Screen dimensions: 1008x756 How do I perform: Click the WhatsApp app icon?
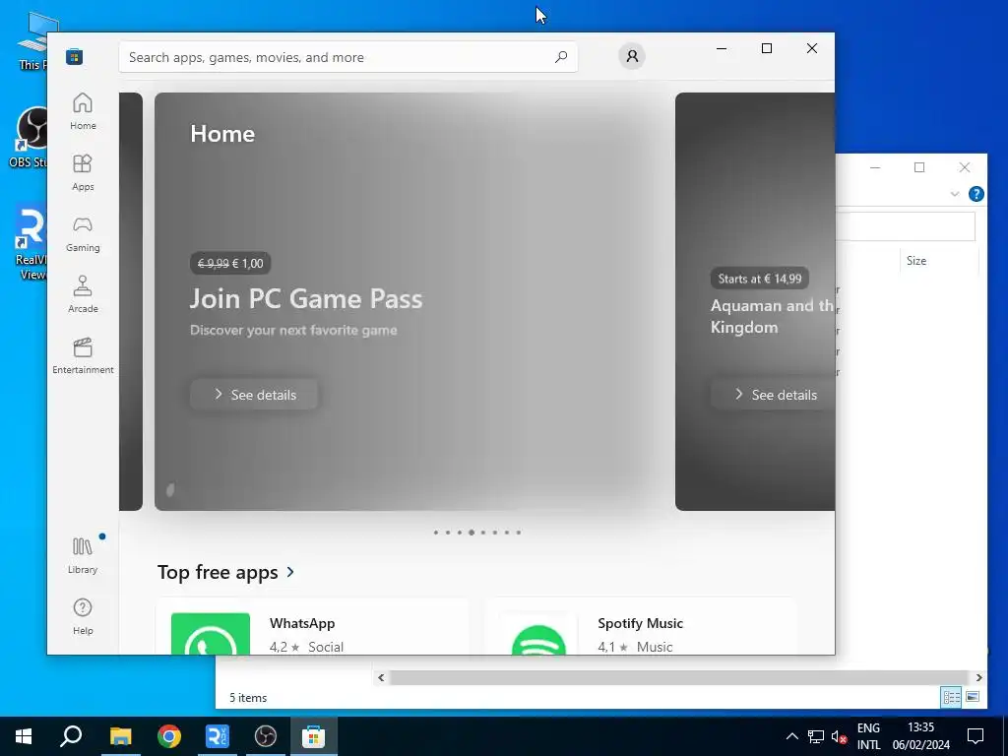coord(211,634)
